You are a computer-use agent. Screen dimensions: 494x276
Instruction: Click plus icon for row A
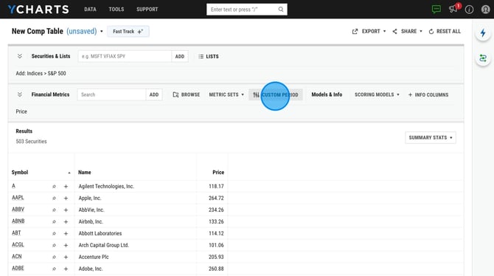click(66, 187)
